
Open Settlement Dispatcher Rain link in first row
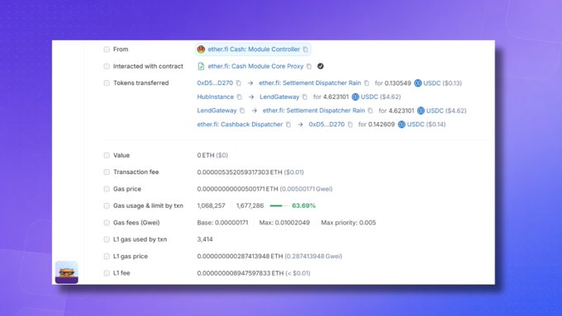[x=310, y=83]
